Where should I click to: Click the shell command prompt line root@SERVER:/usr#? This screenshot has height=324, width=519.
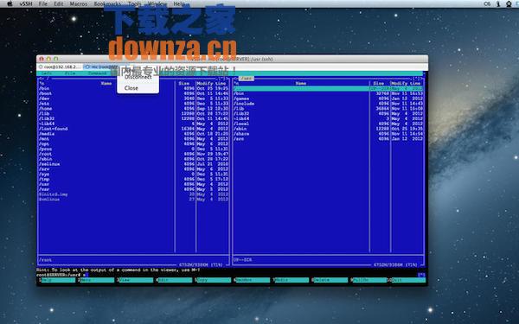pyautogui.click(x=62, y=275)
